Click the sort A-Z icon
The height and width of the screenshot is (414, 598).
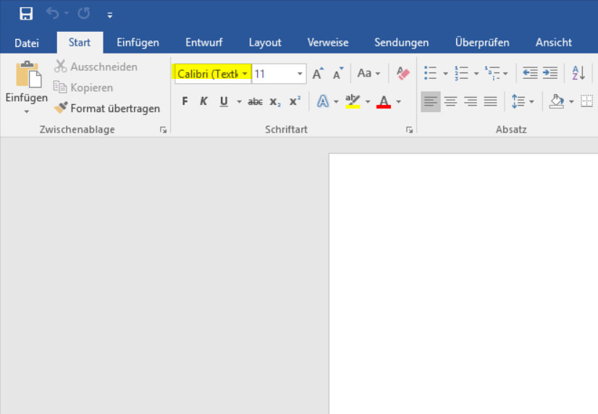coord(578,73)
